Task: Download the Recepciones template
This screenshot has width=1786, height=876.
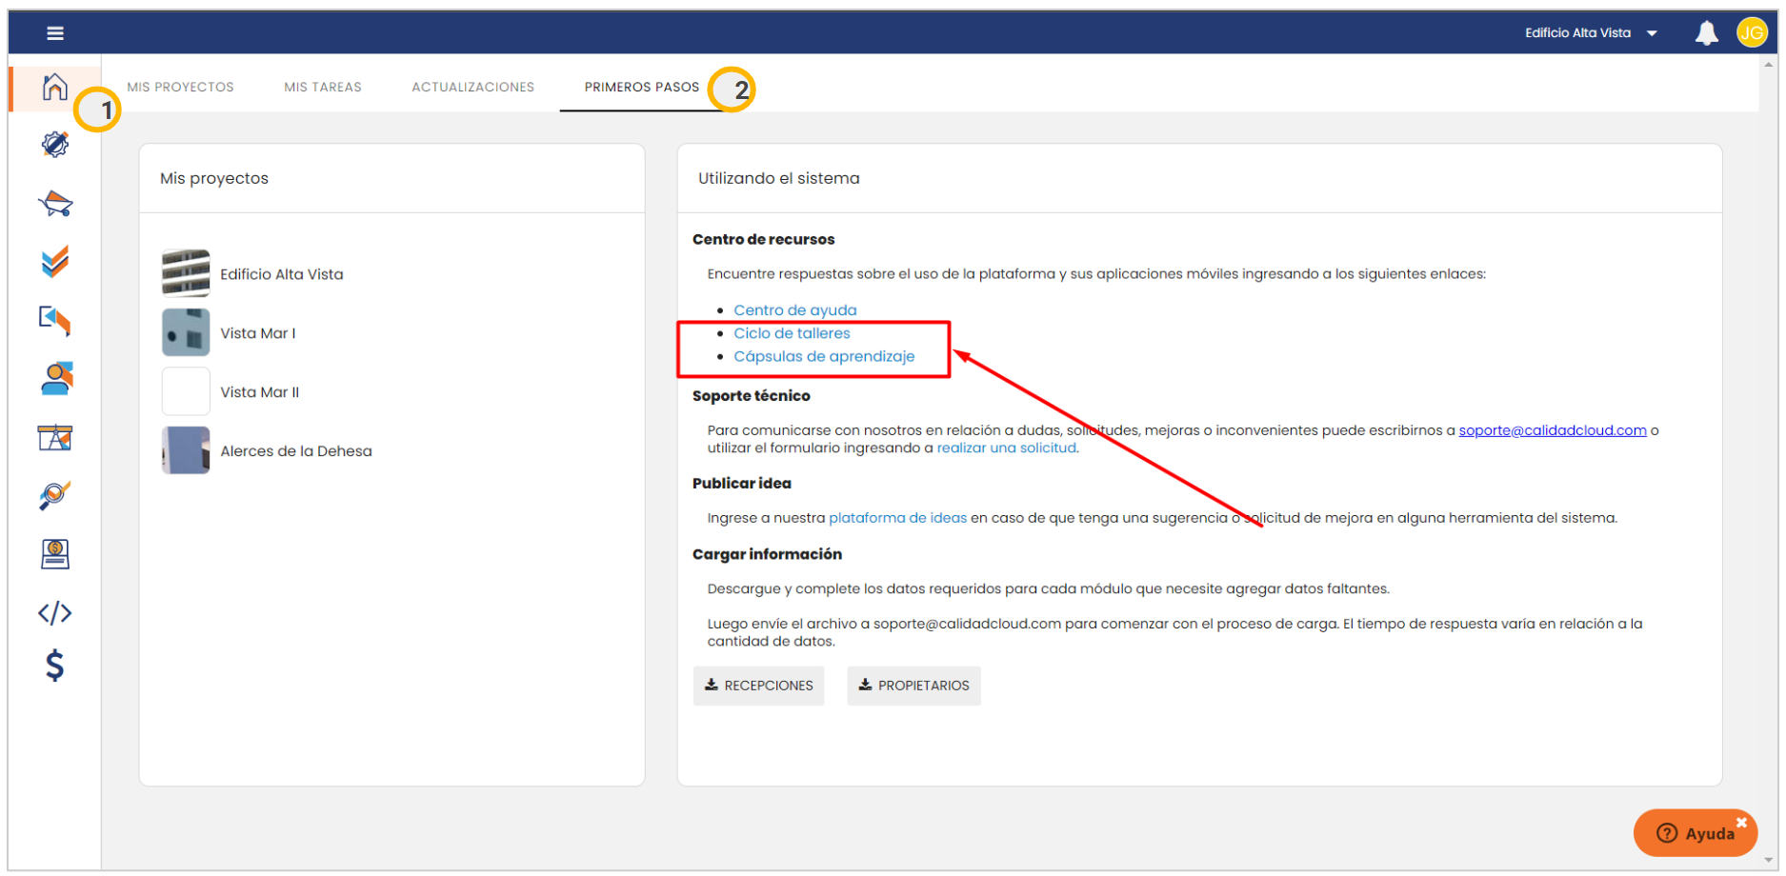Action: point(758,686)
